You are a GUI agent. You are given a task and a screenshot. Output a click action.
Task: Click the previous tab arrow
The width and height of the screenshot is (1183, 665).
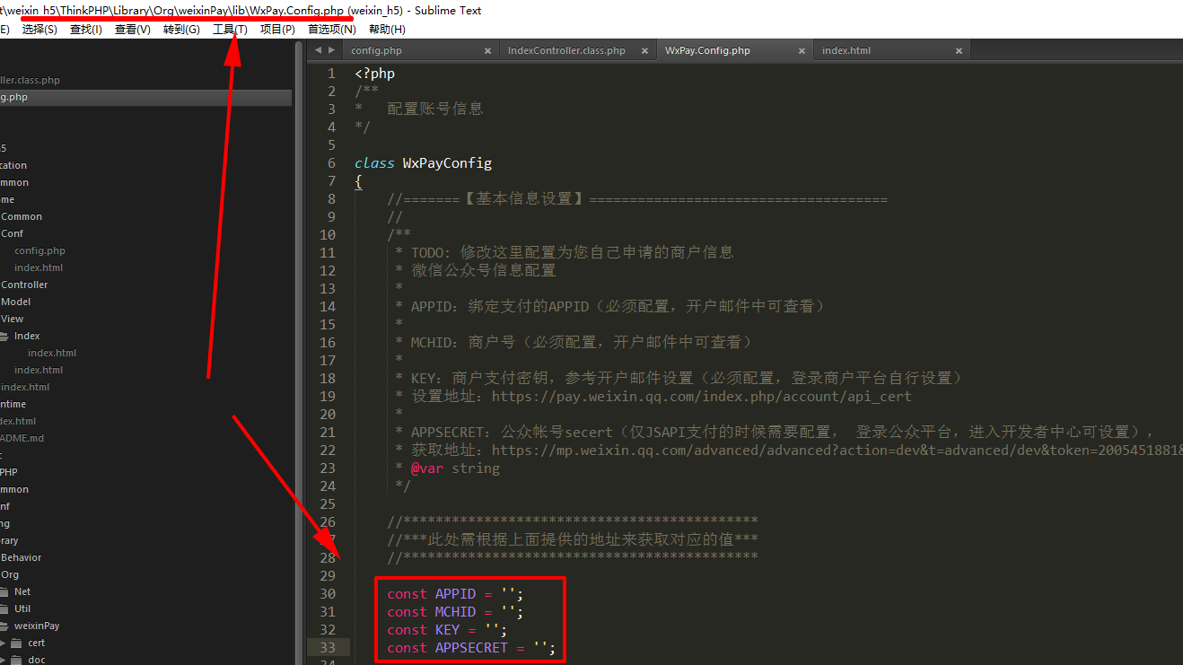(x=318, y=50)
